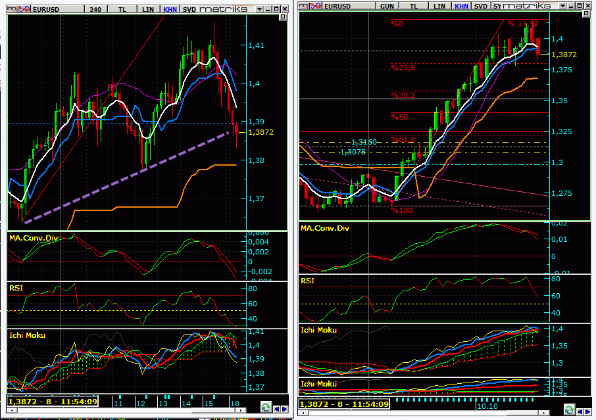596x420 pixels.
Task: Click the left chart horizontal scrollbar
Action: coord(132,414)
